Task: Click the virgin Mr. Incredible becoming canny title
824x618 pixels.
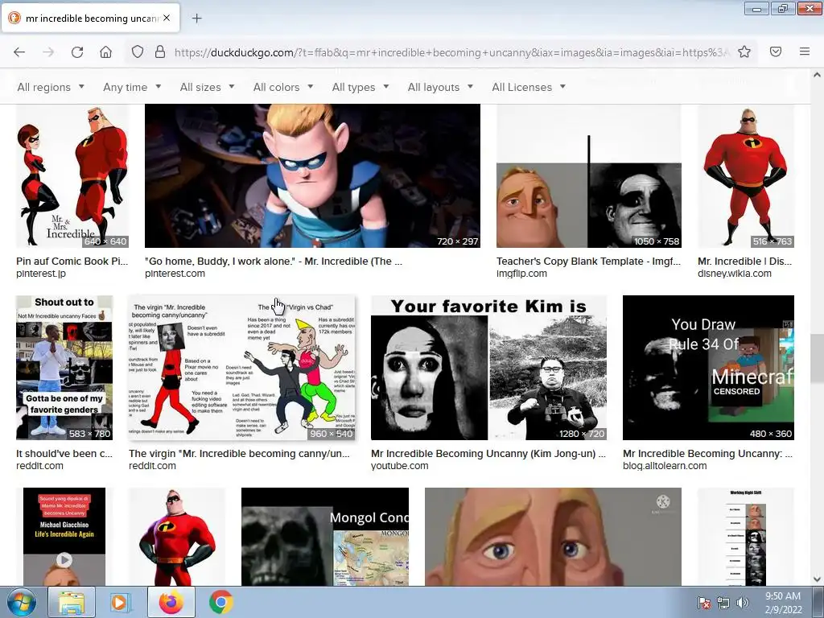Action: tap(239, 454)
